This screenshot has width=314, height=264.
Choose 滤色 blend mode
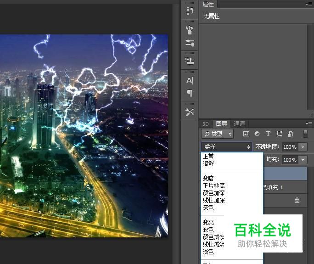pos(208,230)
